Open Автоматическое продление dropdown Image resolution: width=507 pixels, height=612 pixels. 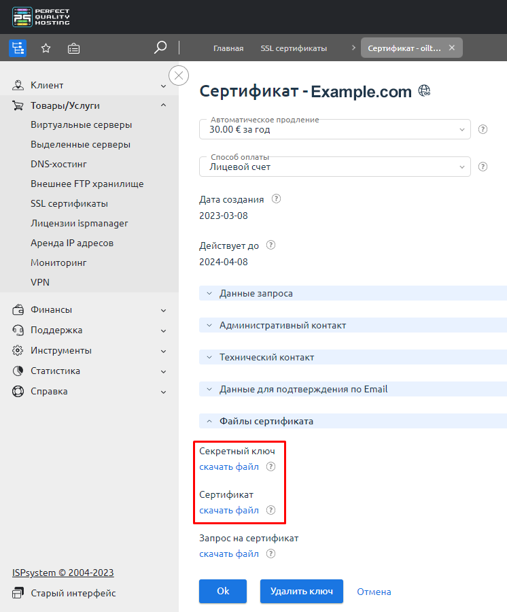[x=334, y=129]
